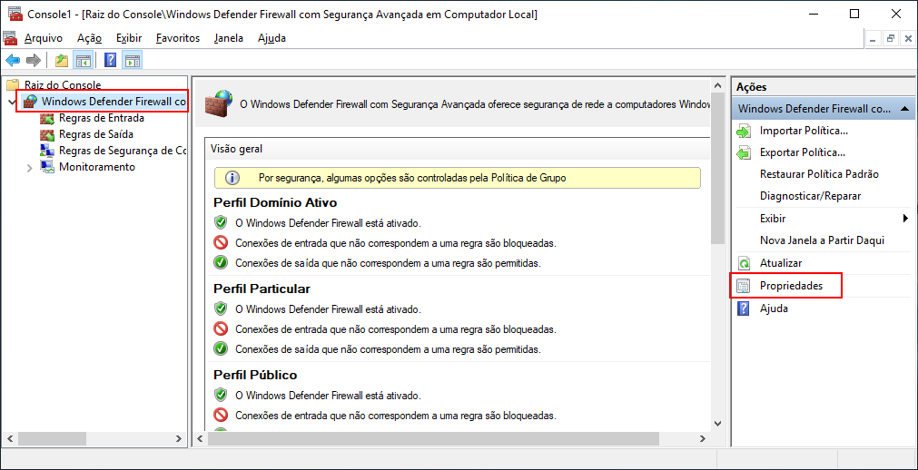Click the Regras de Segurança de Conexão icon
The image size is (918, 470).
click(x=47, y=151)
